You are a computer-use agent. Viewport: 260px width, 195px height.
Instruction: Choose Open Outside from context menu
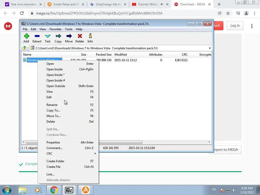coord(68,86)
